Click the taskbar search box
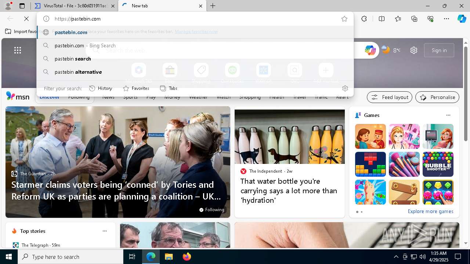 pos(70,257)
